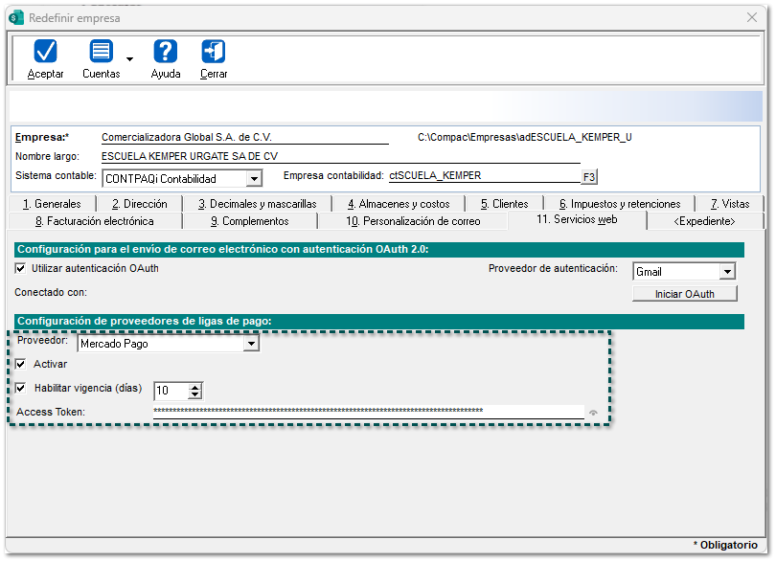Open the Impuestos y retenciones tab
The image size is (776, 562).
[619, 204]
